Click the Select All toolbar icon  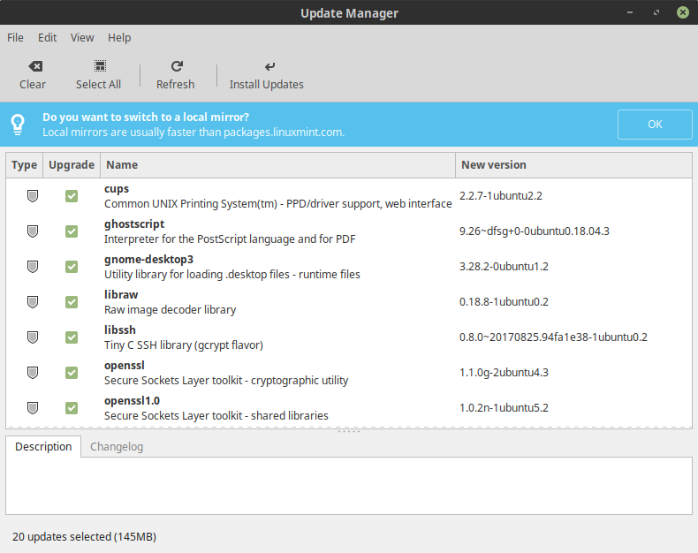coord(98,66)
